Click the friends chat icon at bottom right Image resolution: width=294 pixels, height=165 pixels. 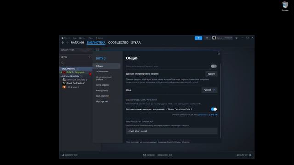(250, 155)
